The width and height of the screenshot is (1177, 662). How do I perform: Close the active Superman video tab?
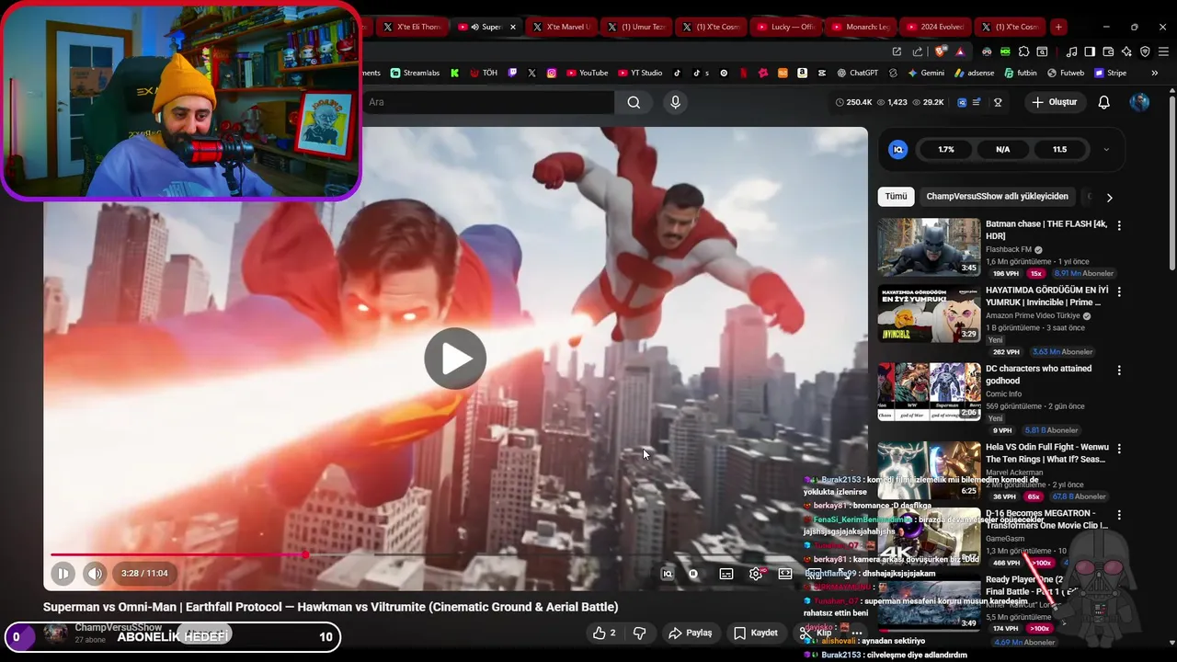[x=513, y=27]
